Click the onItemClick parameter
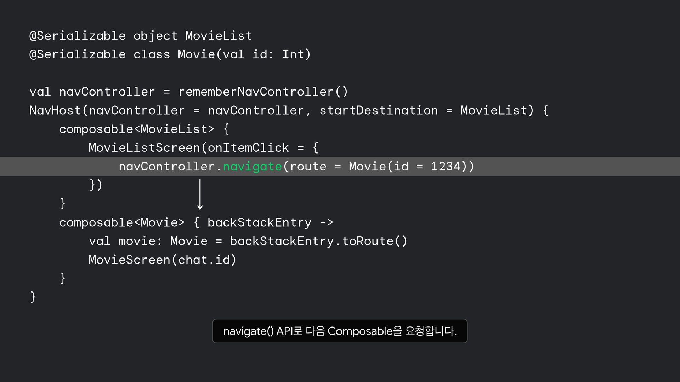This screenshot has height=382, width=680. [248, 148]
